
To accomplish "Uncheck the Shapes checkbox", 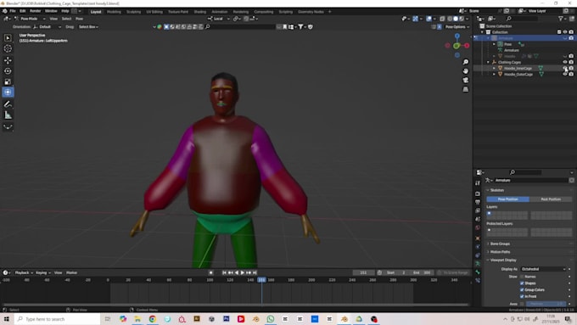I will coord(522,283).
